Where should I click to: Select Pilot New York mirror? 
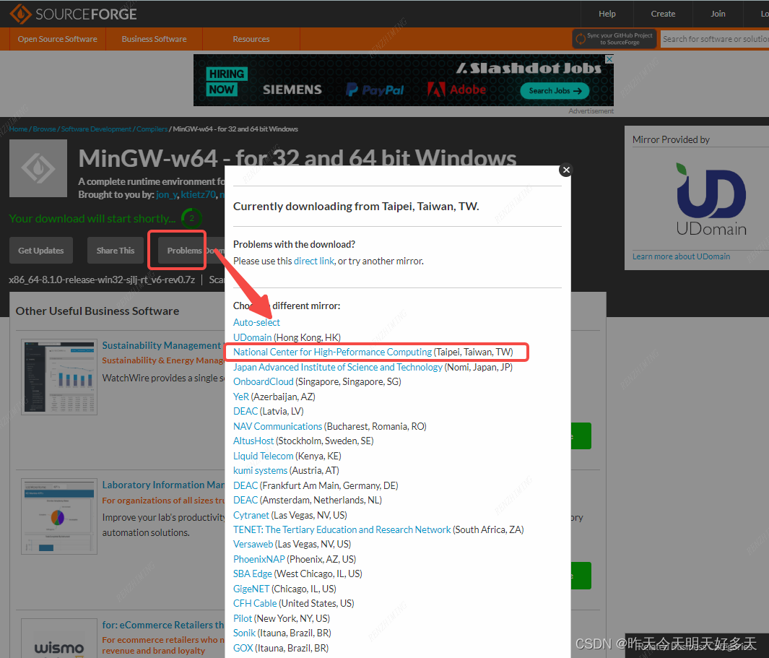click(243, 618)
